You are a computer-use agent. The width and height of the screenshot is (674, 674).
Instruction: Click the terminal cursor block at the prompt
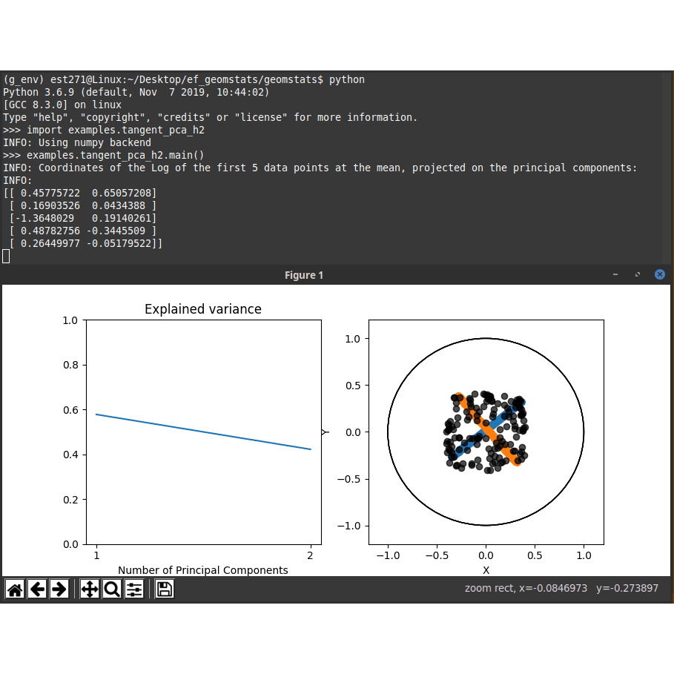tap(6, 256)
